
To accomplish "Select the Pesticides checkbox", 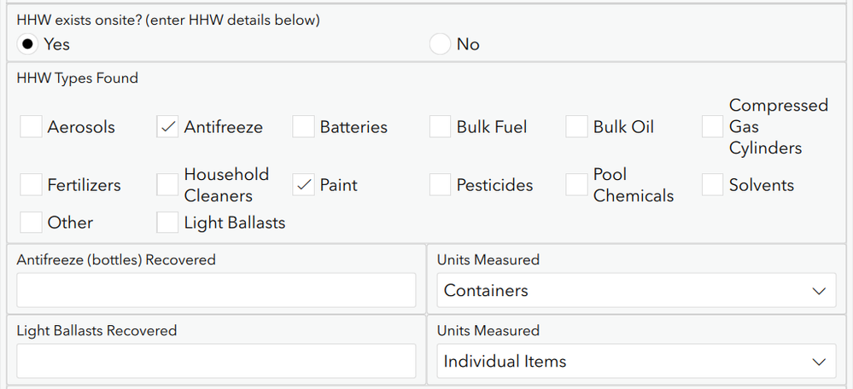I will [441, 185].
